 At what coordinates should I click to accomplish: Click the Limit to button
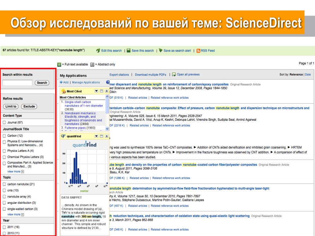pos(11,106)
